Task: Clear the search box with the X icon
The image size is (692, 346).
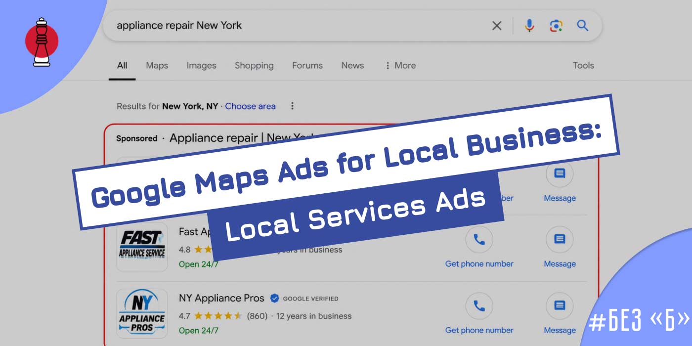Action: 497,26
